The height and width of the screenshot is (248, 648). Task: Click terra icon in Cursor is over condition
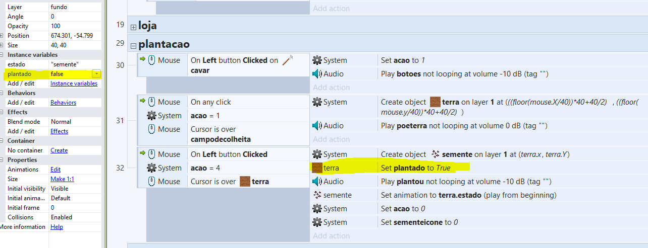245,181
